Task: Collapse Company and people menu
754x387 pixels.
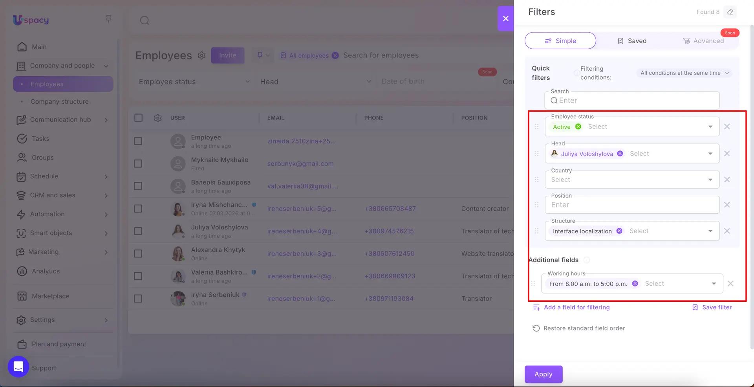Action: [106, 66]
